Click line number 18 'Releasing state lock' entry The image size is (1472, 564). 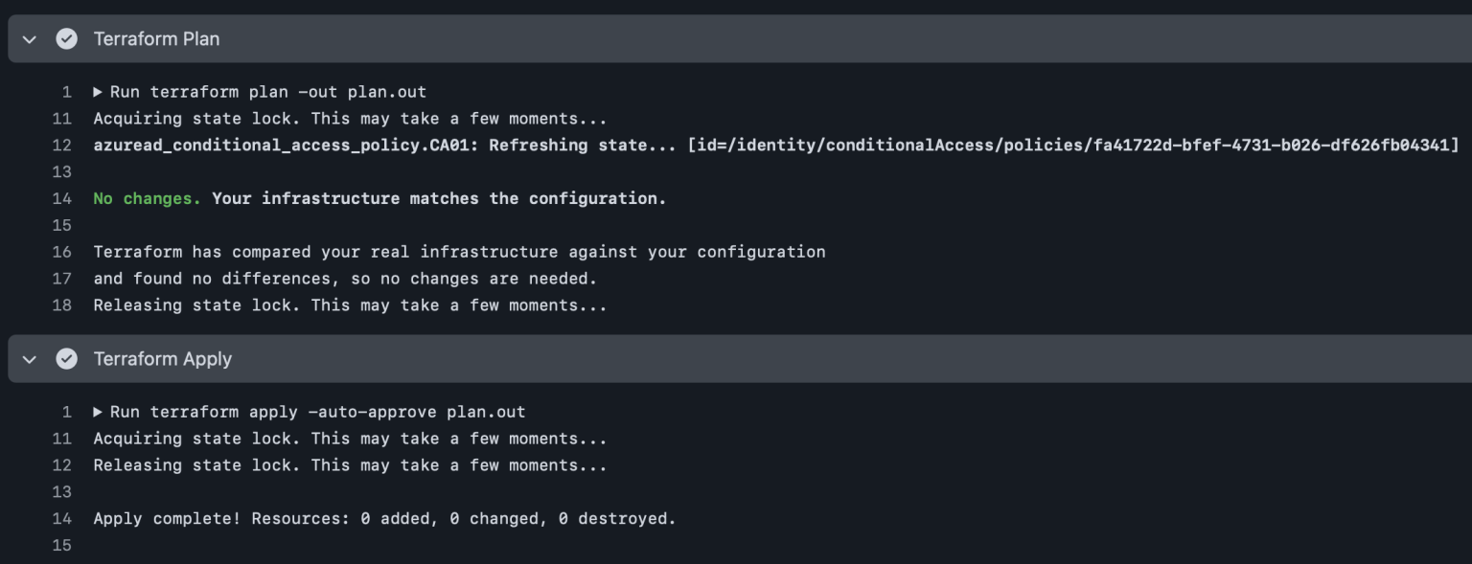(x=62, y=305)
